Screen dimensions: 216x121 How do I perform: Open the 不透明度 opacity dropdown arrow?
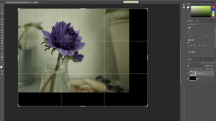point(215,66)
